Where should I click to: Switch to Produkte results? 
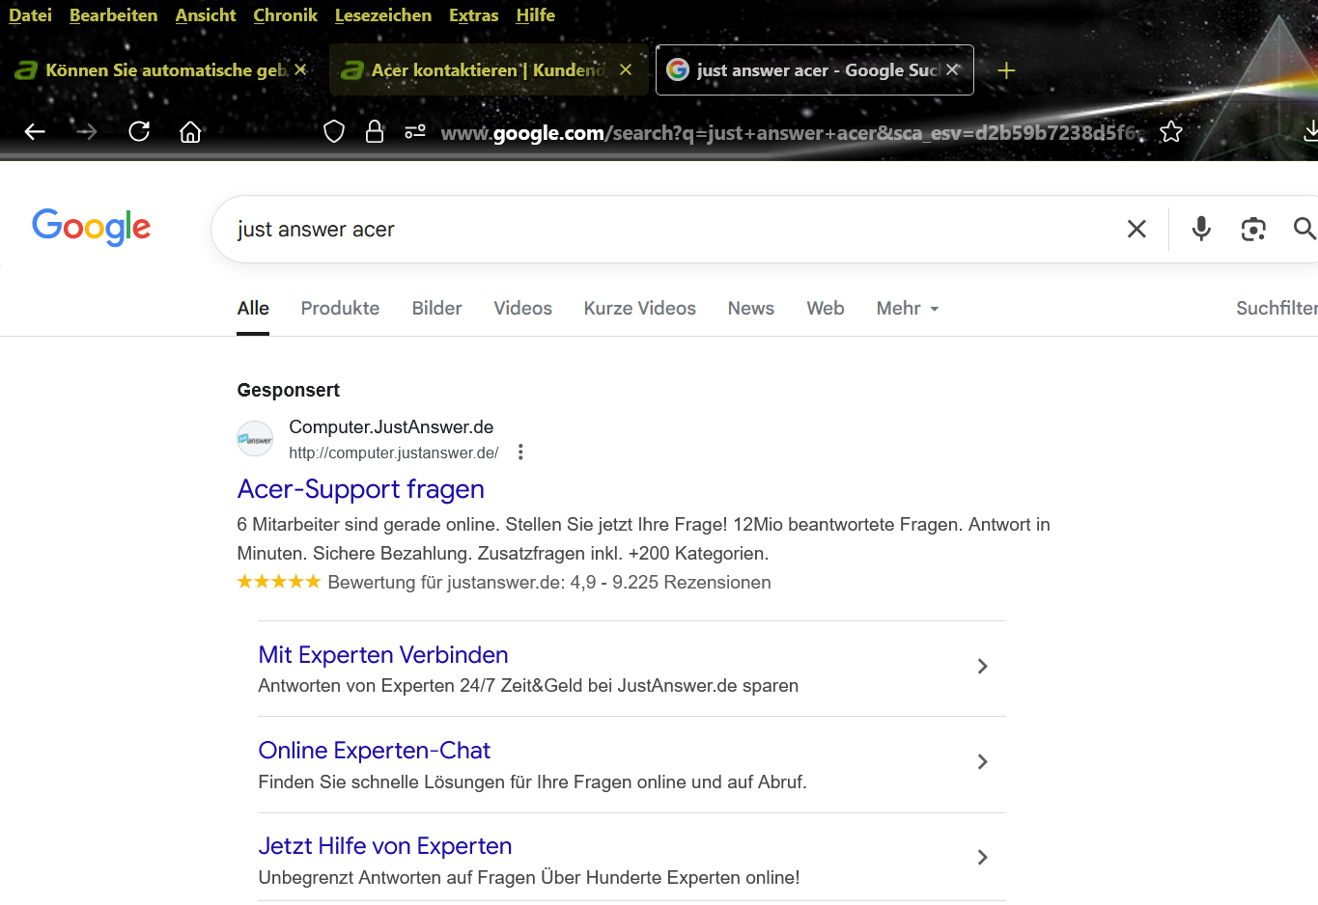(x=340, y=308)
